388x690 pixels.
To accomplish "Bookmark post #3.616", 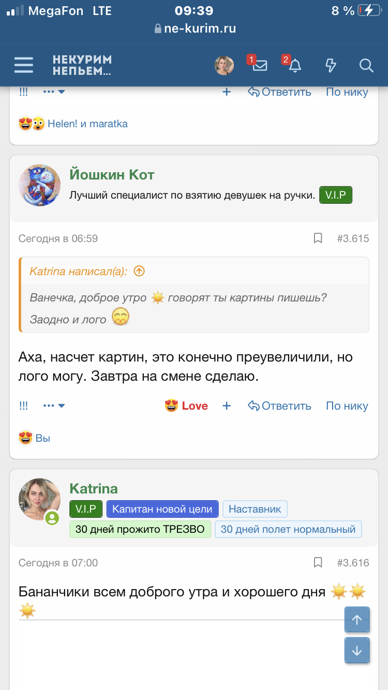I will pos(318,563).
